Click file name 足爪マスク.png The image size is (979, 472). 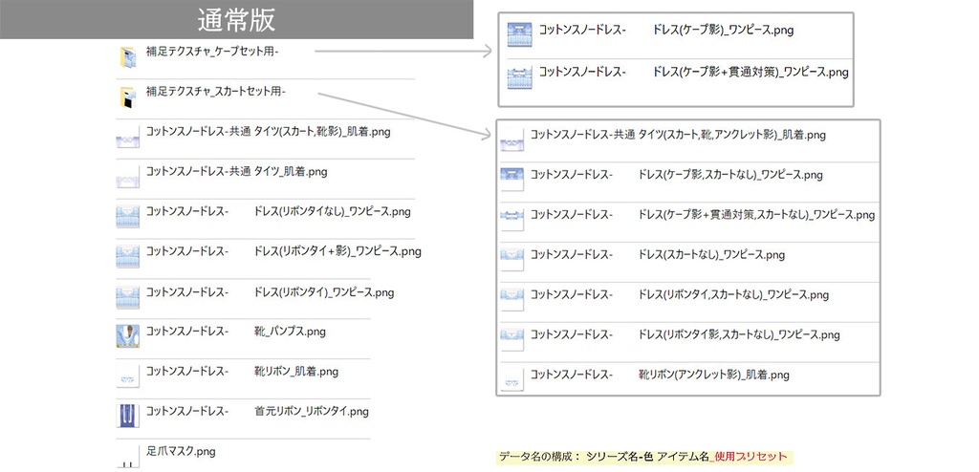tap(181, 451)
